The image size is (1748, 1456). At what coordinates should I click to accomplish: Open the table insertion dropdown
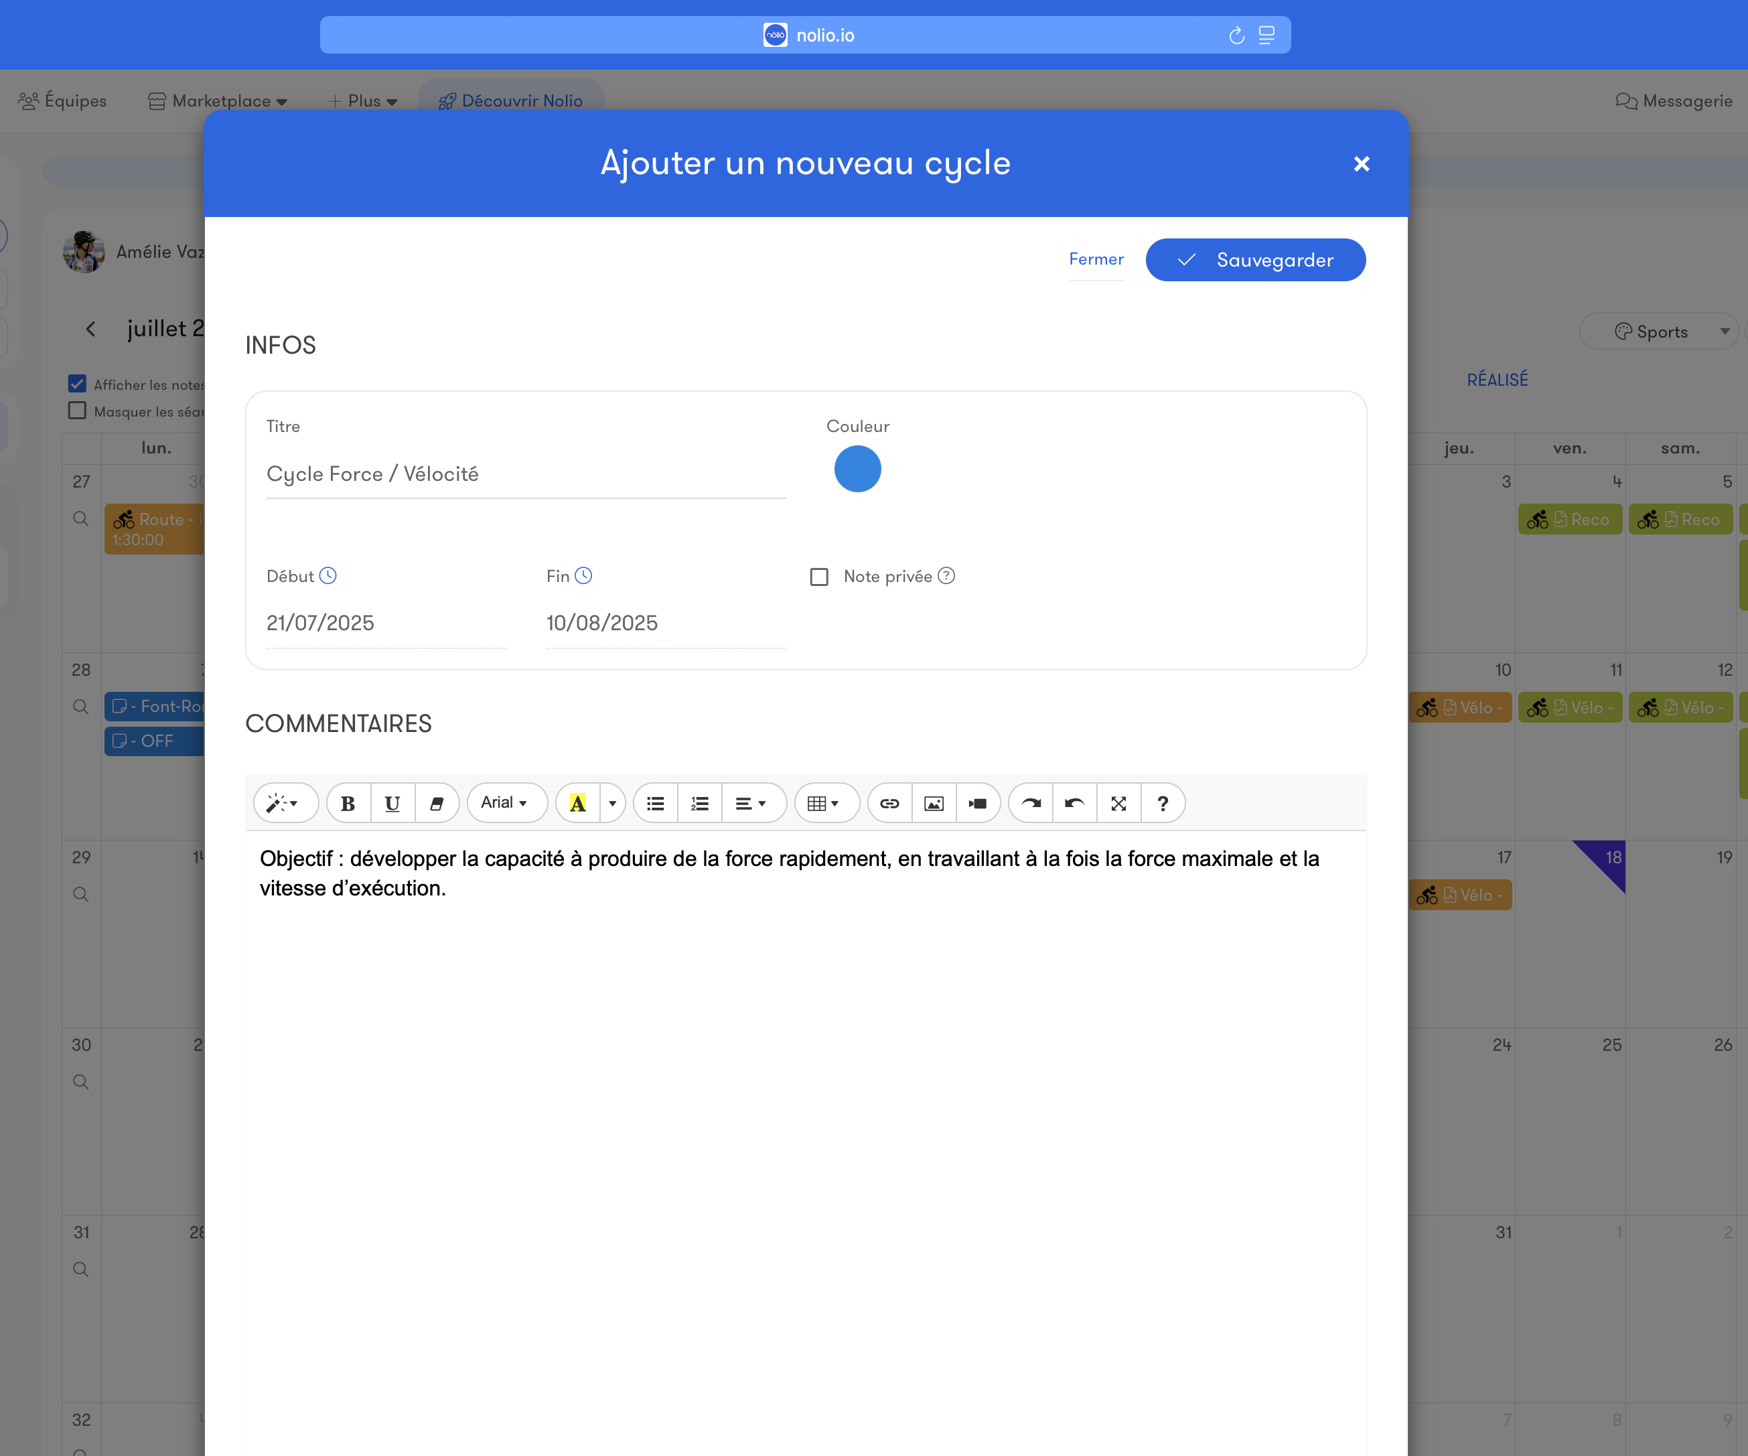[826, 802]
